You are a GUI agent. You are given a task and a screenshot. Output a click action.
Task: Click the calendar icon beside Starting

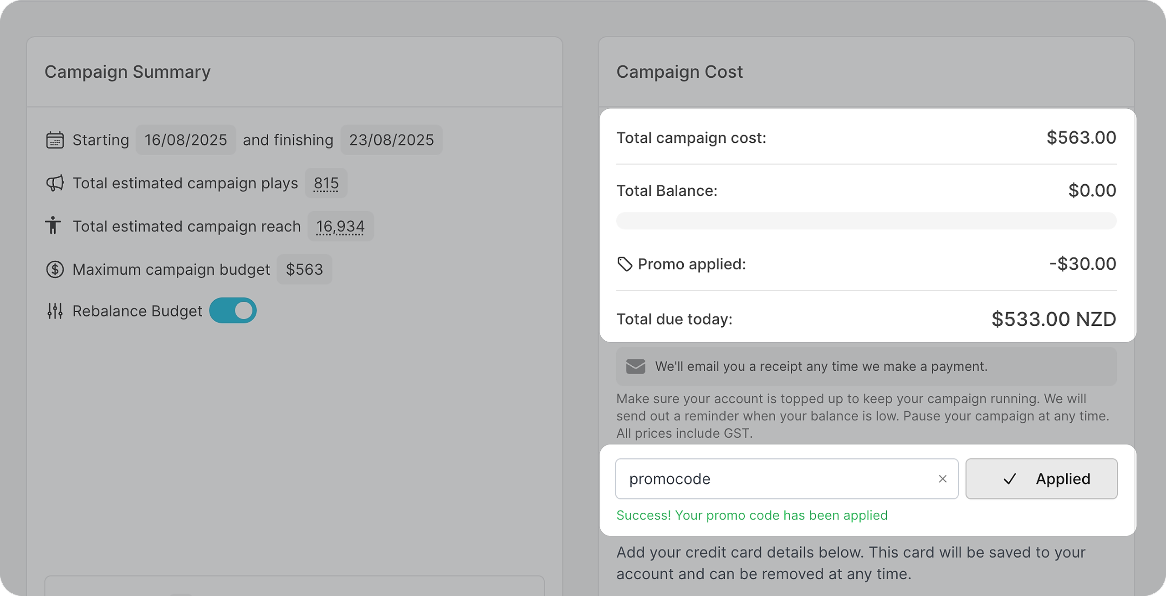pyautogui.click(x=55, y=140)
